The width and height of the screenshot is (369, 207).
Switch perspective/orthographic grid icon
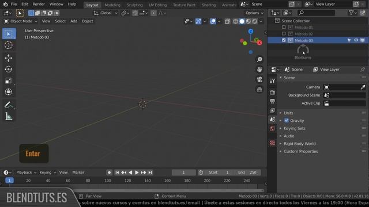259,90
